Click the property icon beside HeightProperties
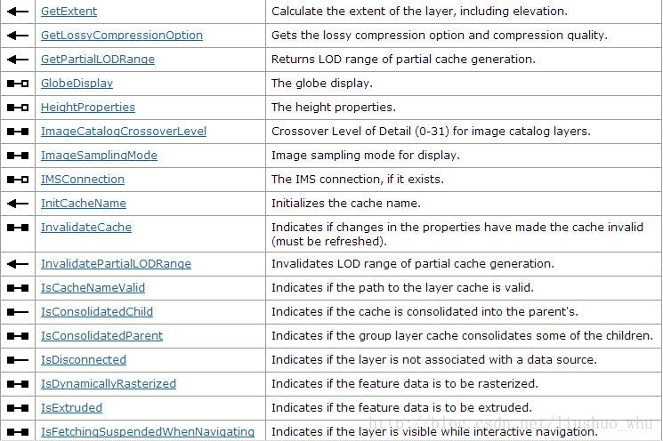 coord(18,108)
